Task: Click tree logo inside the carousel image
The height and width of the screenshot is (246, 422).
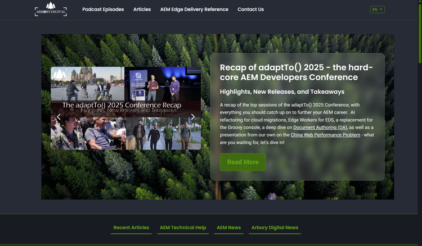Action: tap(59, 75)
